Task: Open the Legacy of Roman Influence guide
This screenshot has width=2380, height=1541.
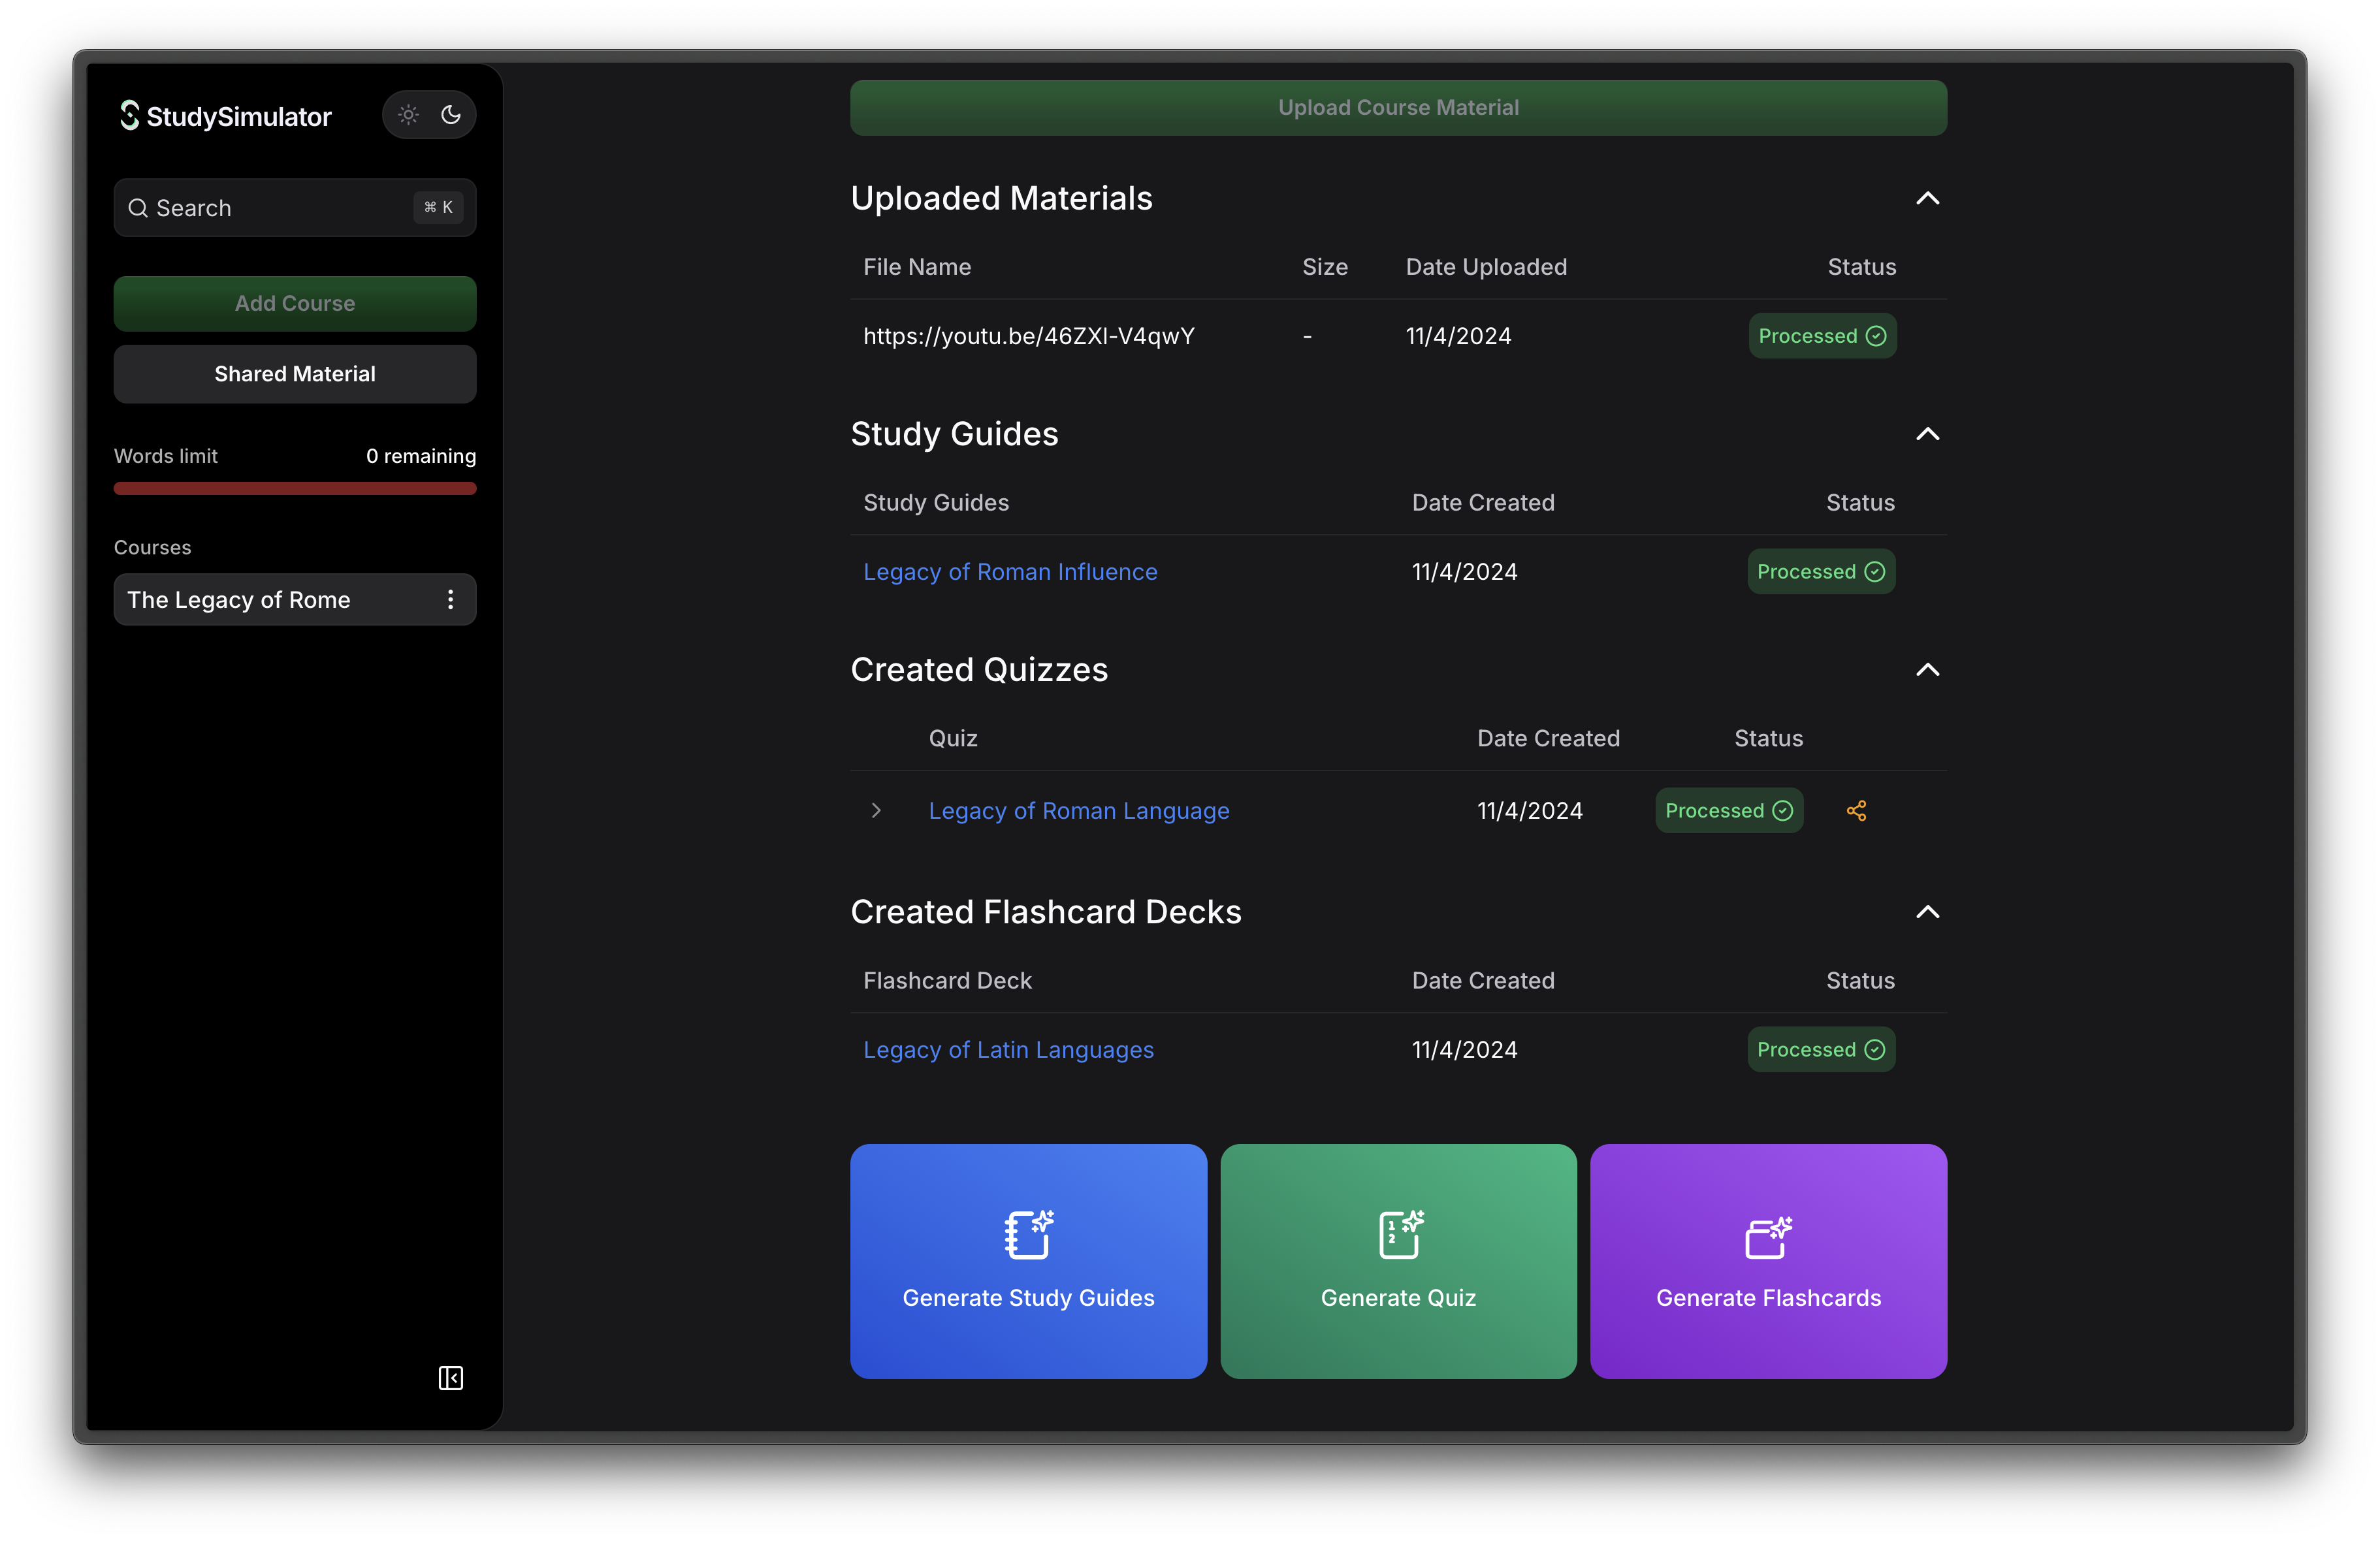Action: pos(1010,572)
